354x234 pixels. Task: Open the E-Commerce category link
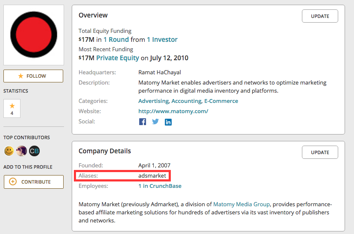pyautogui.click(x=221, y=101)
